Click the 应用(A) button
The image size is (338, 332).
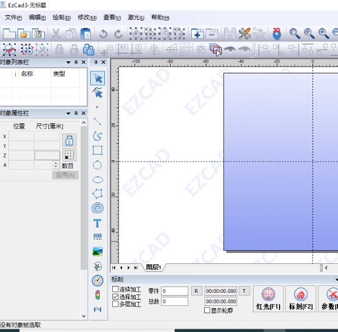coord(65,175)
